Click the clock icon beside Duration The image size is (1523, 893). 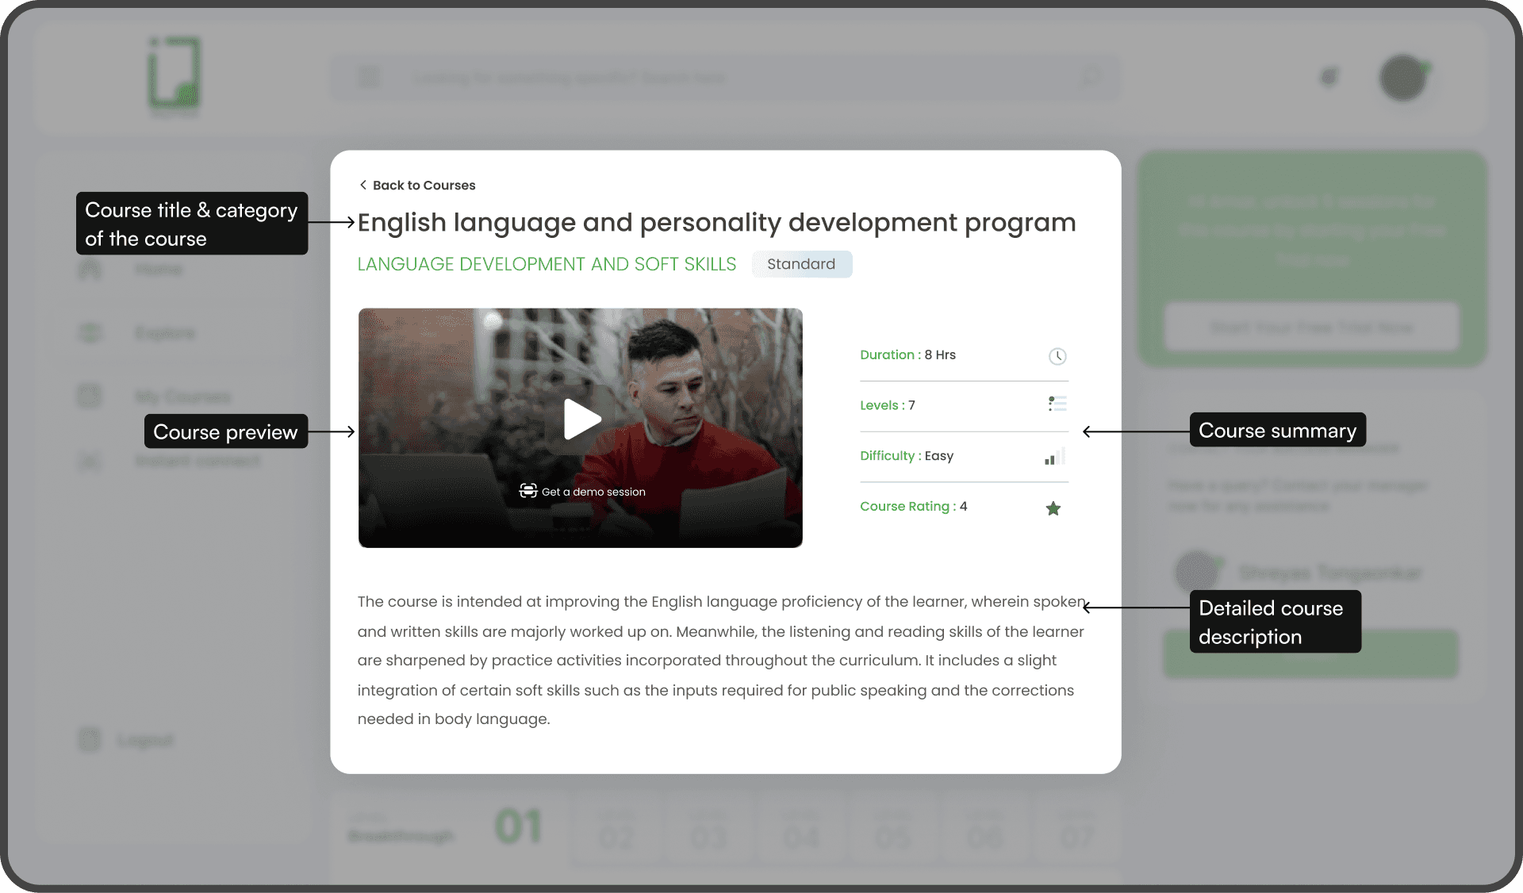(1057, 356)
